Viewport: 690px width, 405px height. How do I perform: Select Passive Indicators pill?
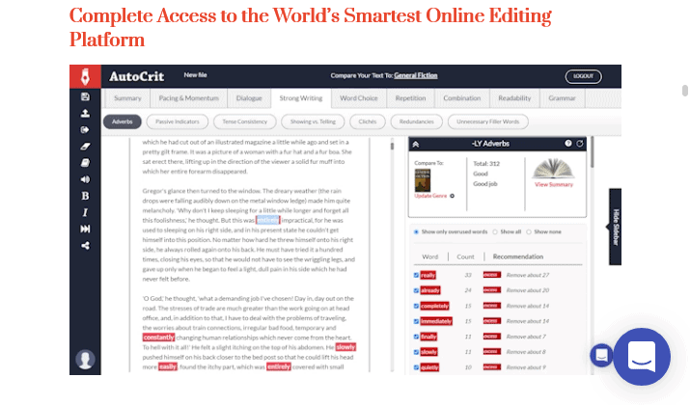point(178,121)
